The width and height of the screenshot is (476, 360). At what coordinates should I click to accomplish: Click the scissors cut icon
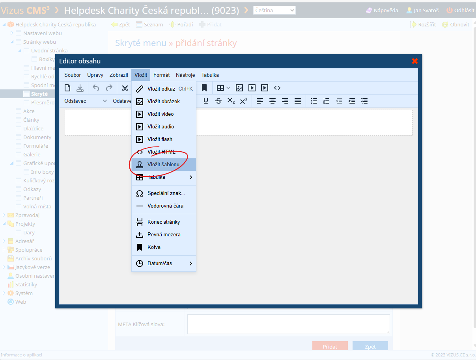(x=125, y=88)
